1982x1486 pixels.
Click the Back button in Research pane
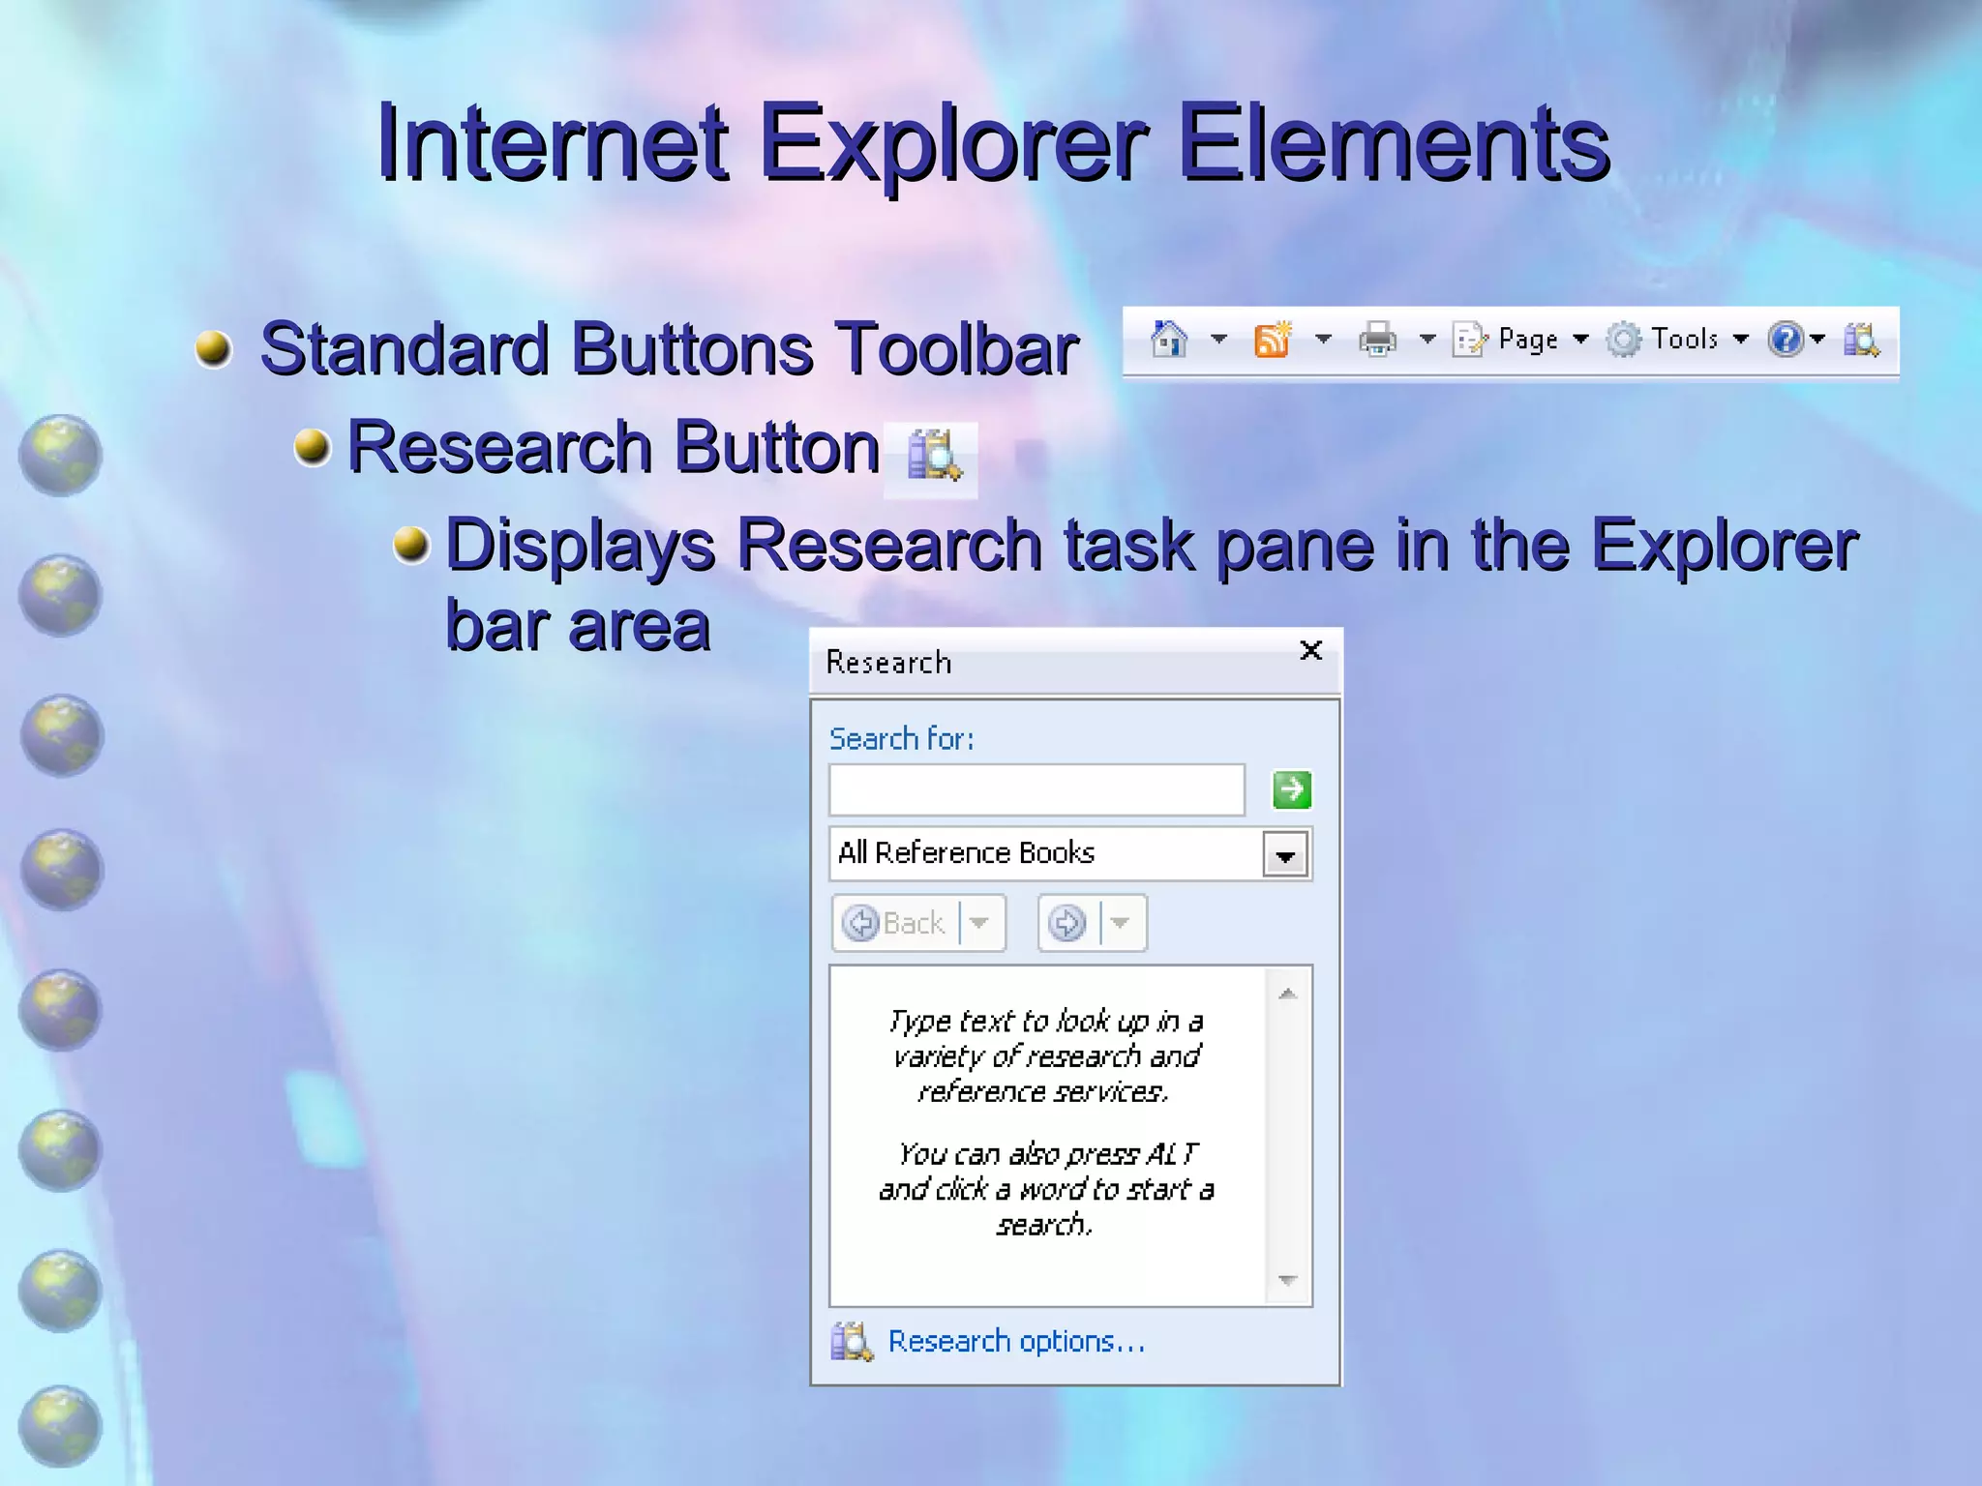coord(894,923)
